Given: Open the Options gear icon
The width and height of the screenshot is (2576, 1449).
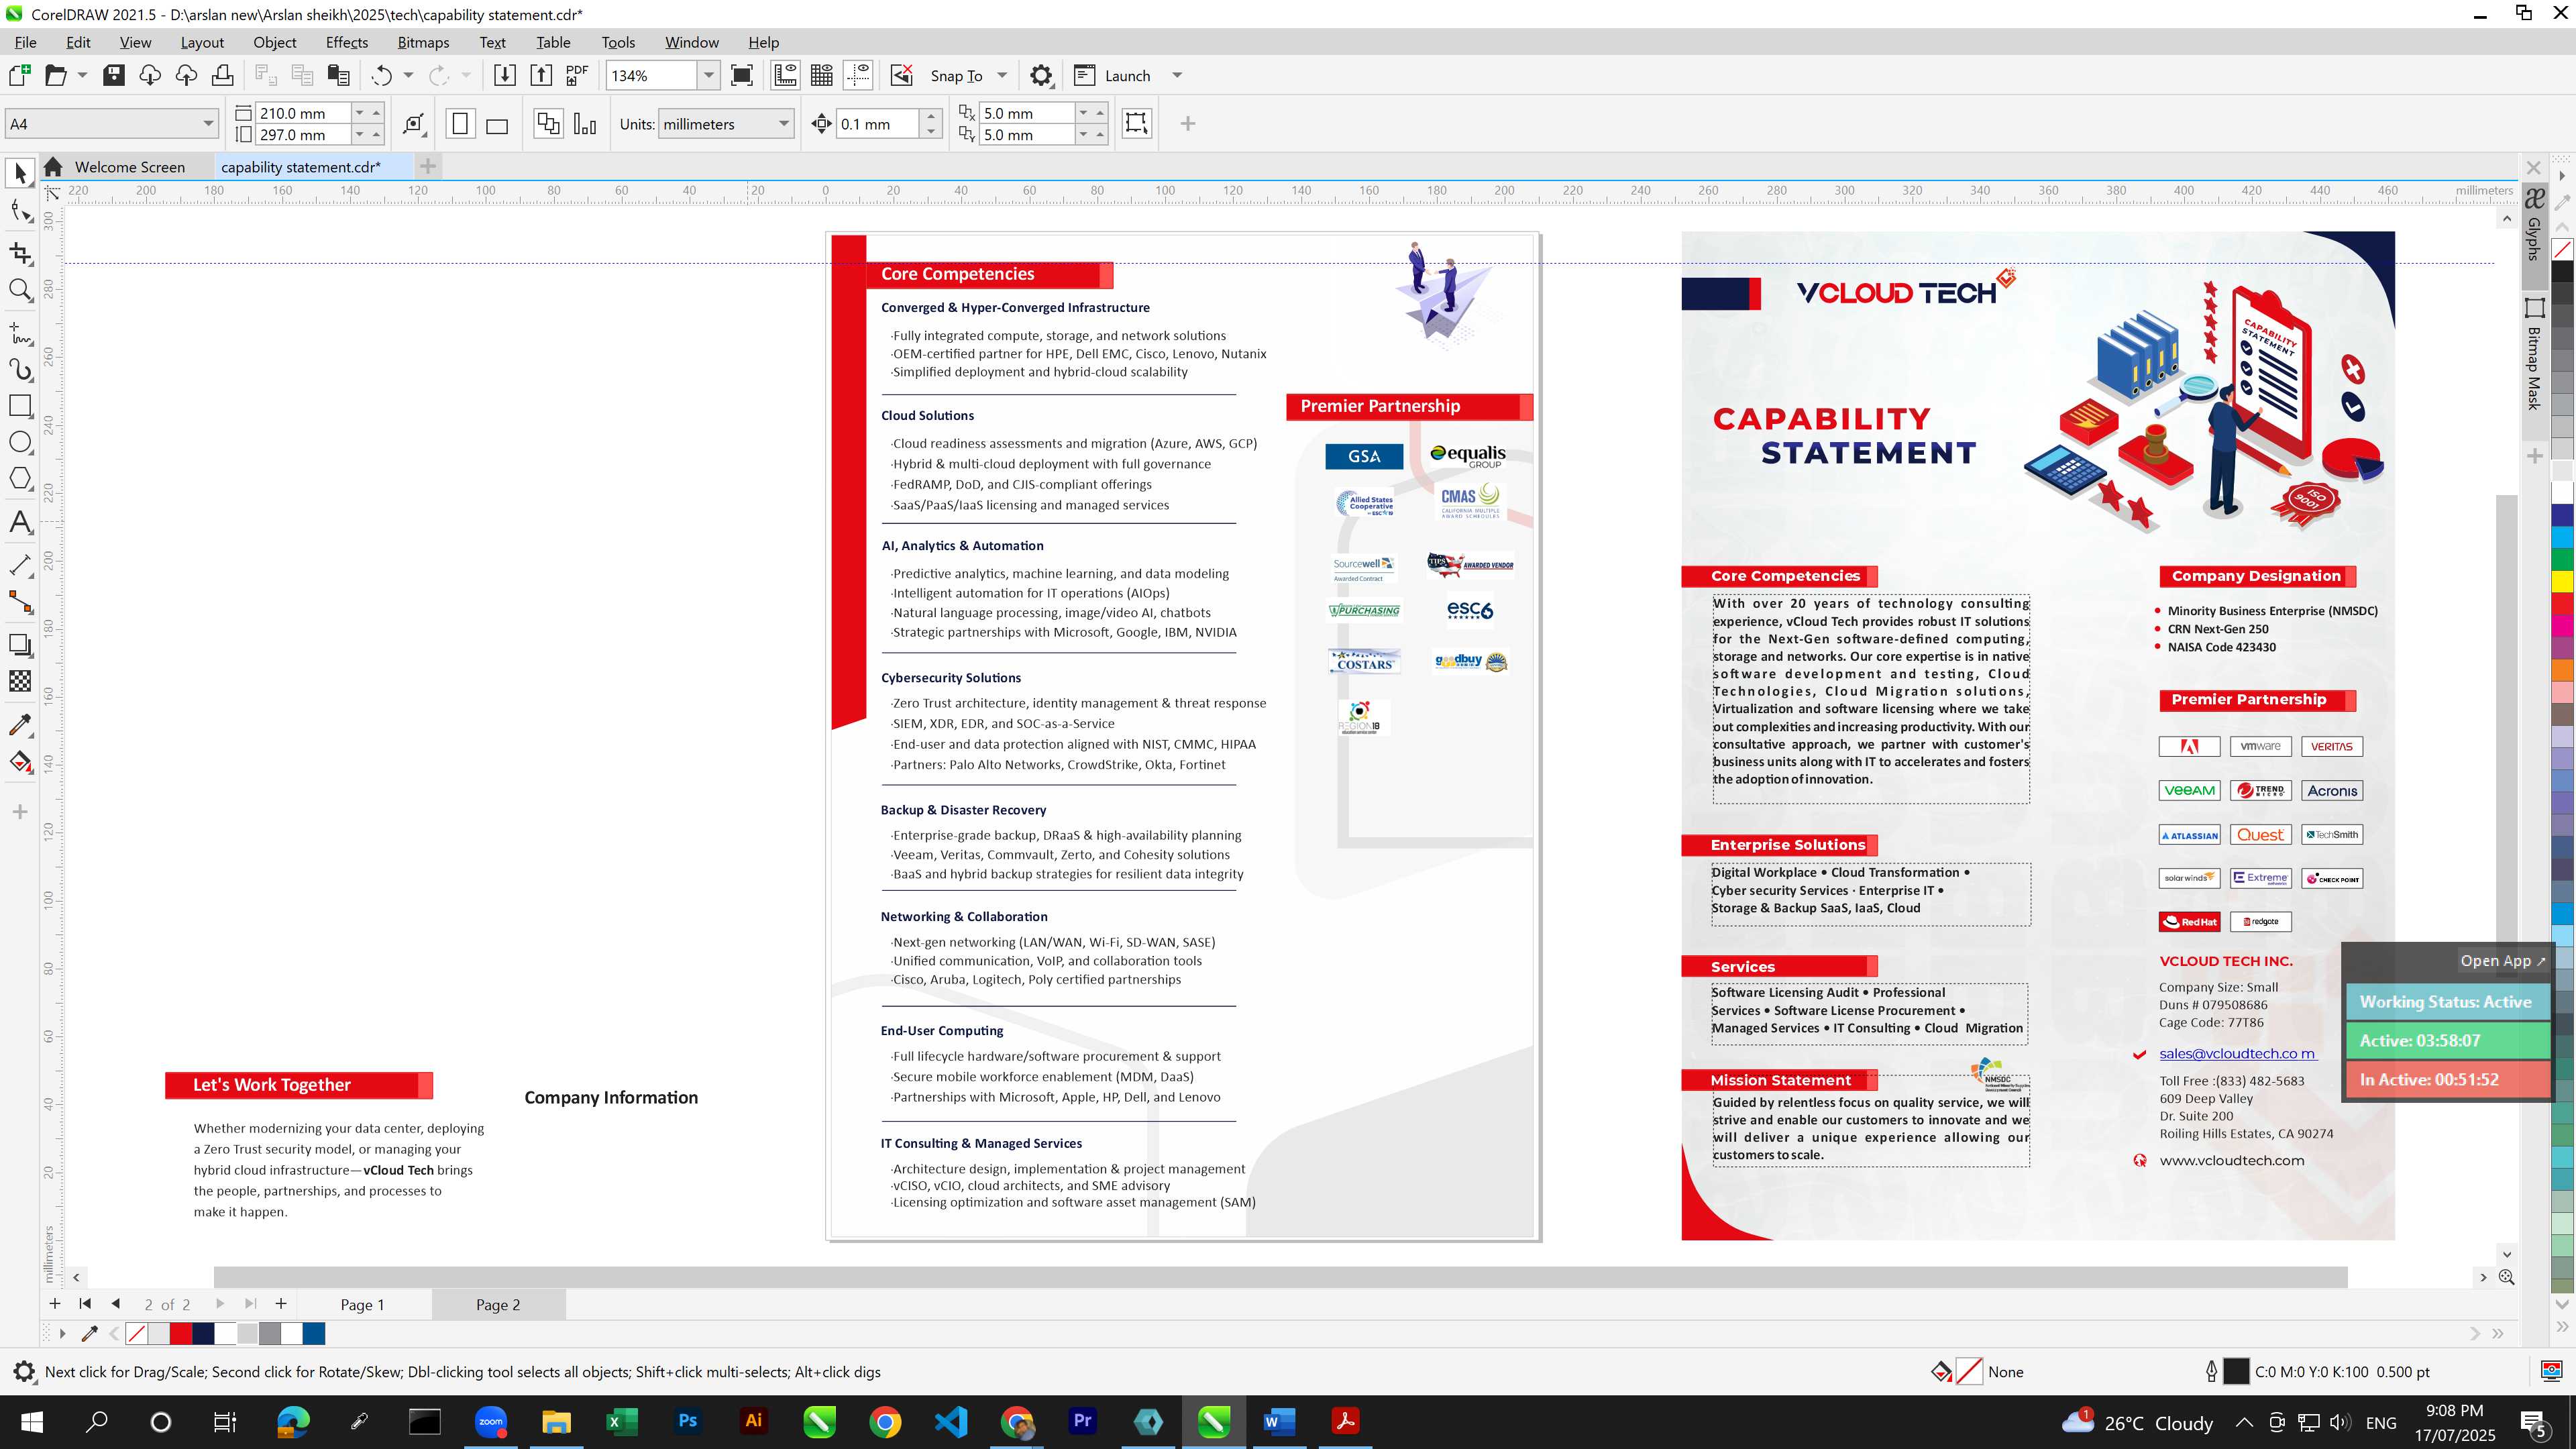Looking at the screenshot, I should coord(1041,76).
